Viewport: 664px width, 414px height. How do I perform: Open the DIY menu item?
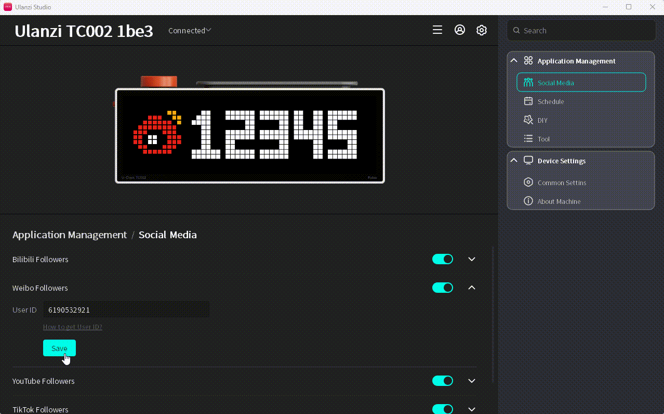(x=581, y=120)
